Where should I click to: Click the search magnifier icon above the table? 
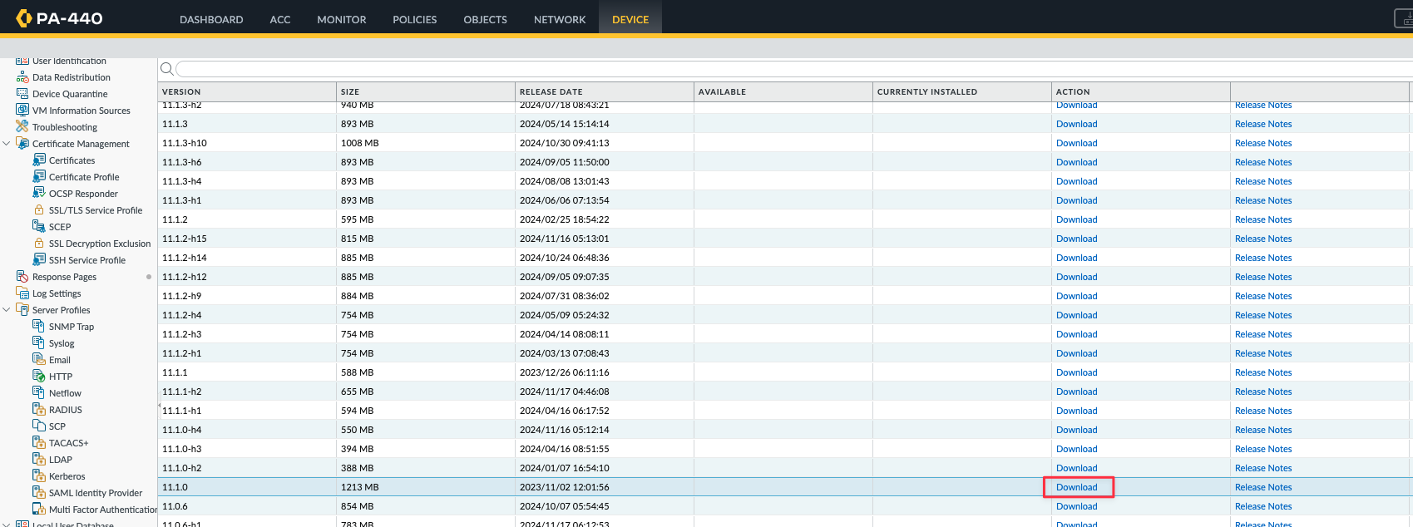[x=166, y=69]
